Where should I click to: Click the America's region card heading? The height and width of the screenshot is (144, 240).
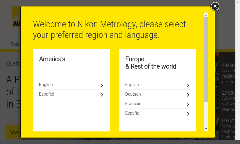click(x=52, y=59)
